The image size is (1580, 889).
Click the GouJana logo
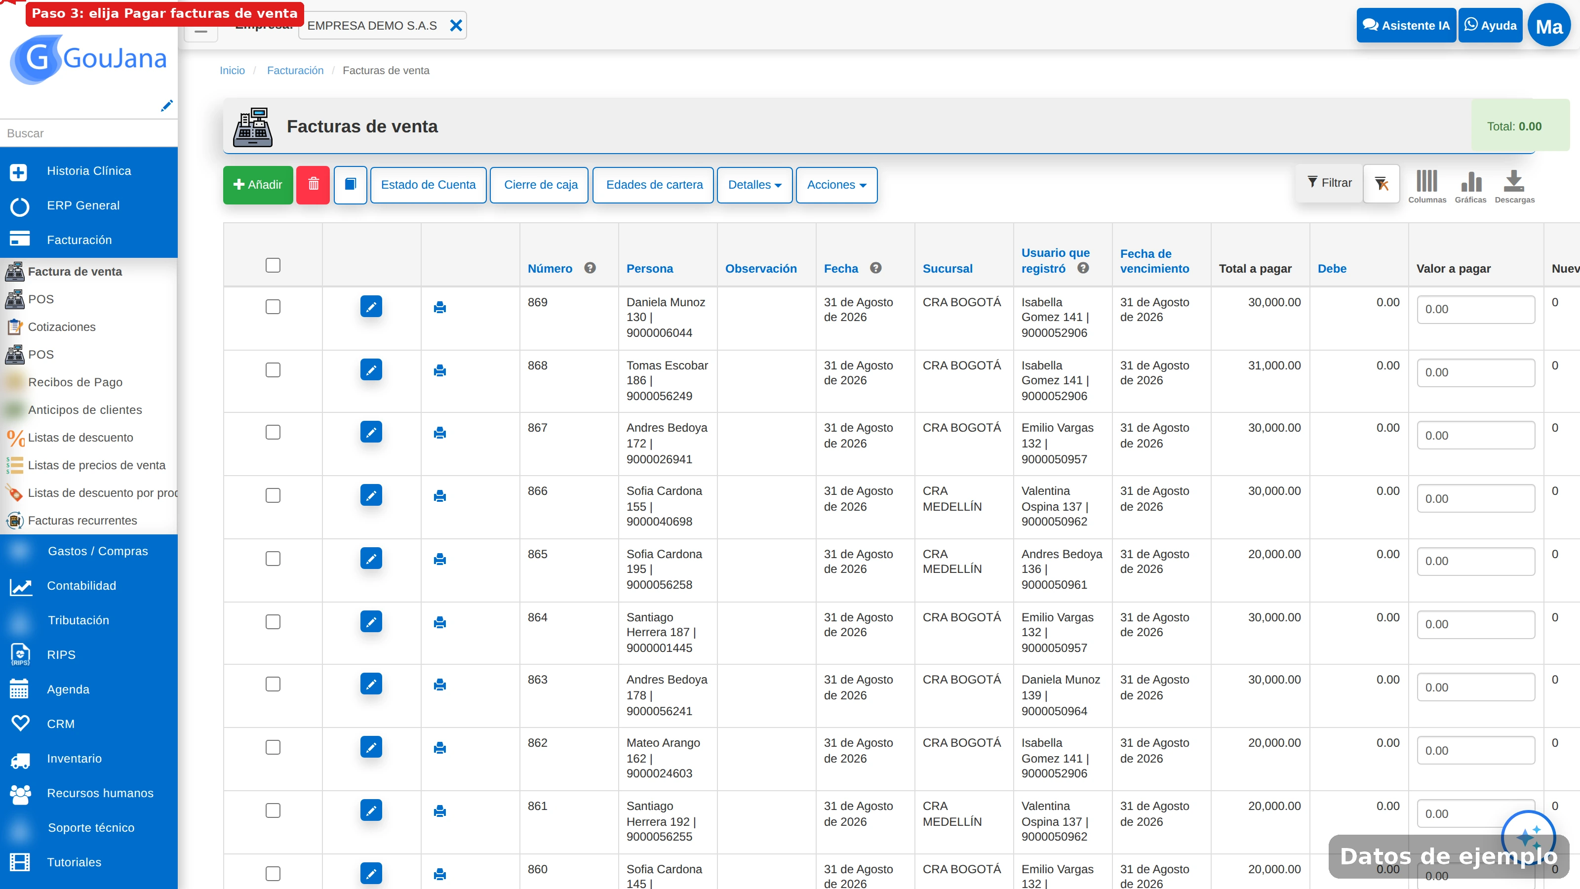click(x=89, y=59)
